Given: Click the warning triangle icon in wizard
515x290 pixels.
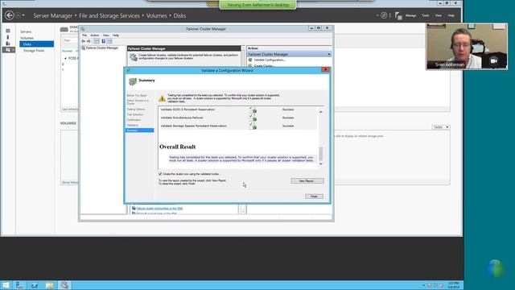Looking at the screenshot, I should pyautogui.click(x=162, y=98).
